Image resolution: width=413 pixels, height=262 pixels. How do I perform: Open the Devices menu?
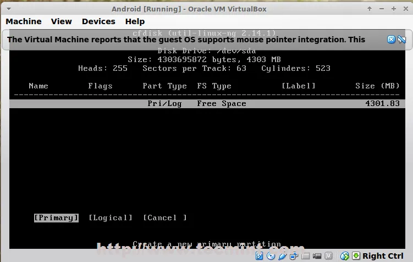click(98, 21)
